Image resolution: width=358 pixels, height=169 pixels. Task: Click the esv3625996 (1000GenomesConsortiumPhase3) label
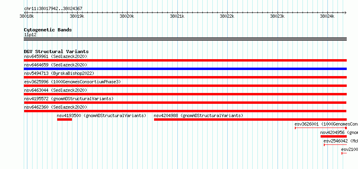(72, 82)
